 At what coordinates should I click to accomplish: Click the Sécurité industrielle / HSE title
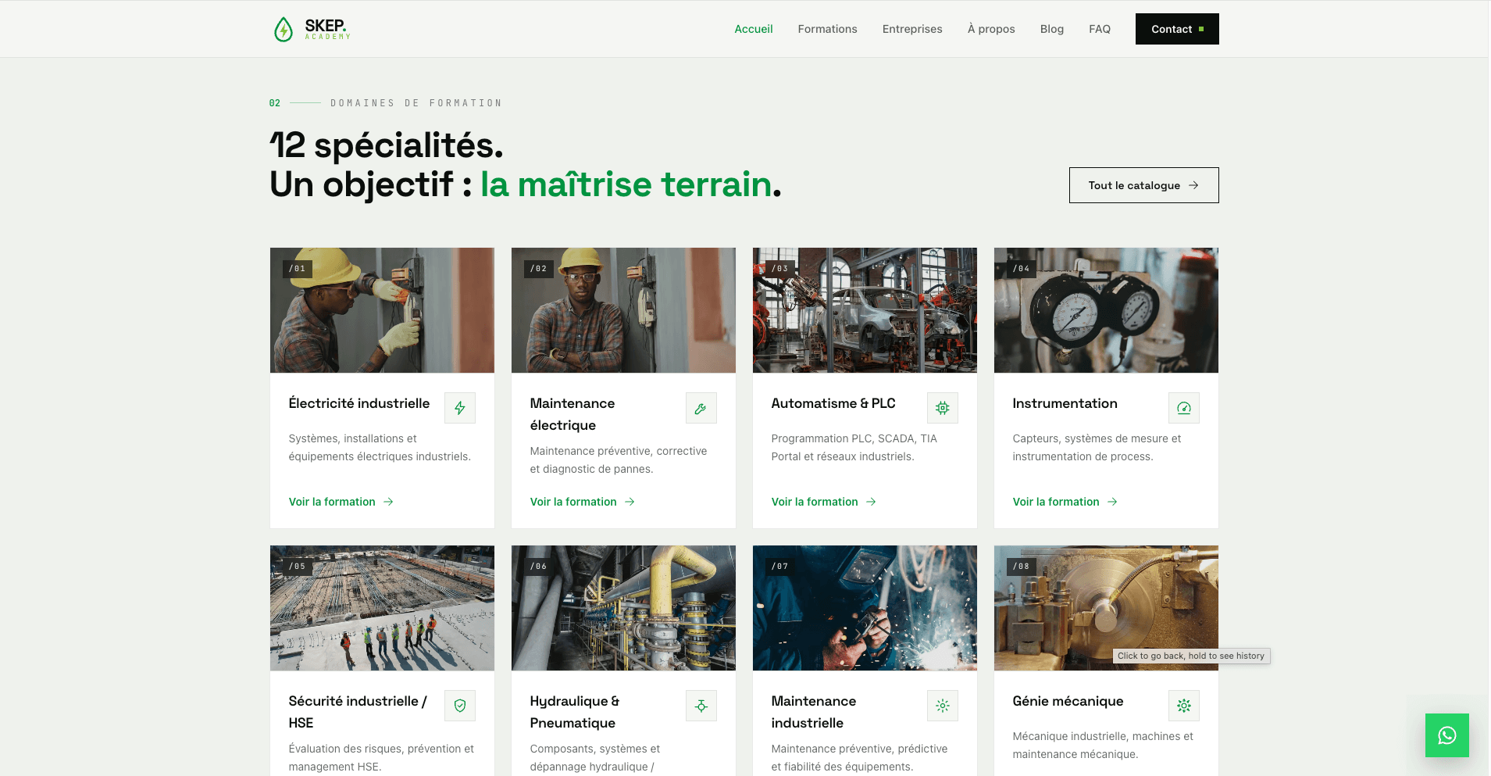358,712
